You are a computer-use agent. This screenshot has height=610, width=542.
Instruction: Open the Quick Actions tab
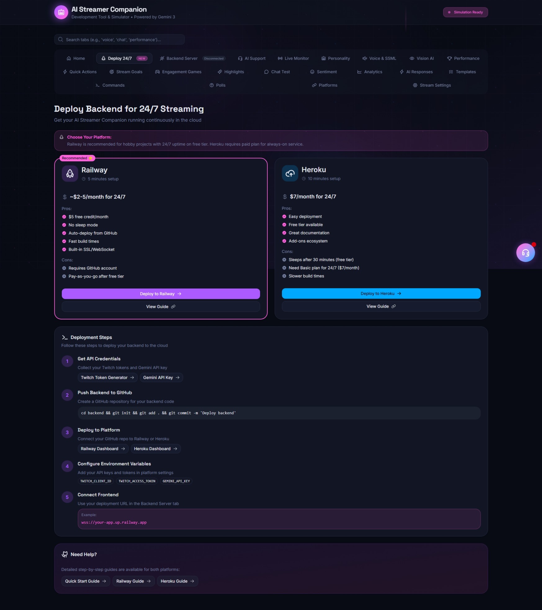point(80,72)
